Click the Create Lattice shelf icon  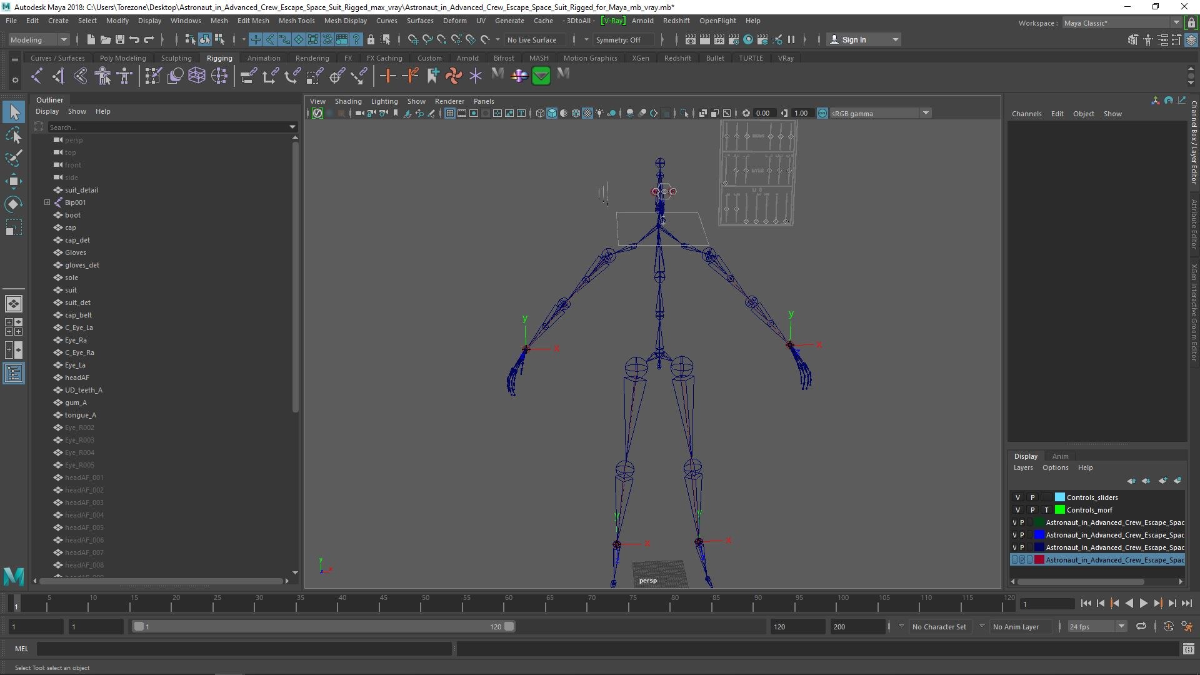(x=197, y=76)
